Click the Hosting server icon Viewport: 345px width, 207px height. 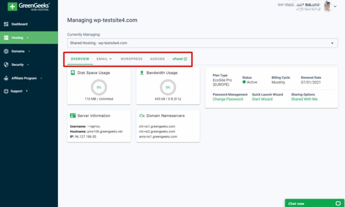[6, 38]
